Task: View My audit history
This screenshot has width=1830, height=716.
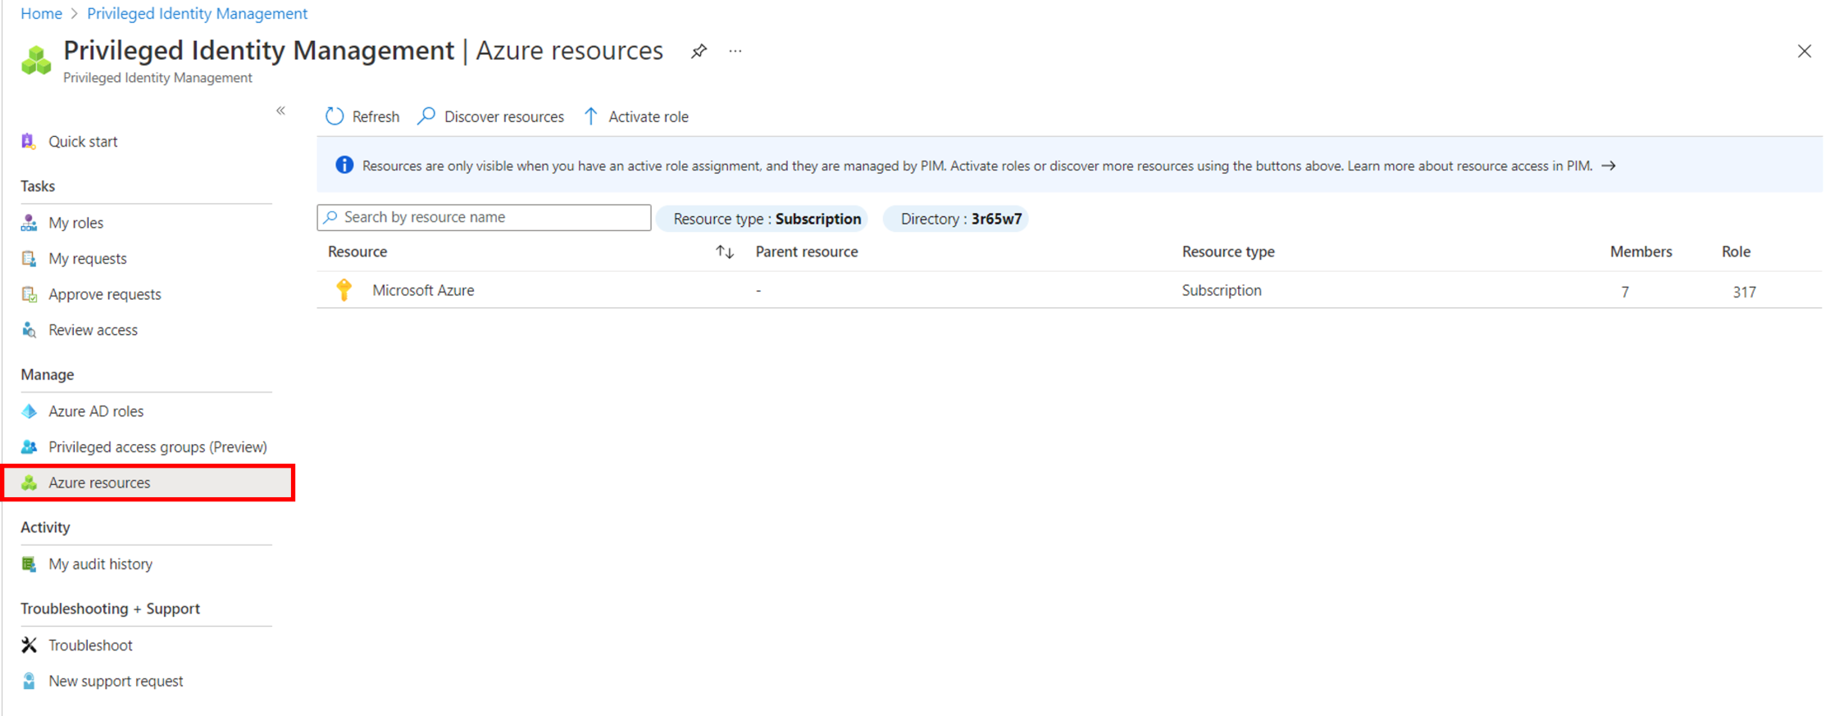Action: [x=100, y=564]
